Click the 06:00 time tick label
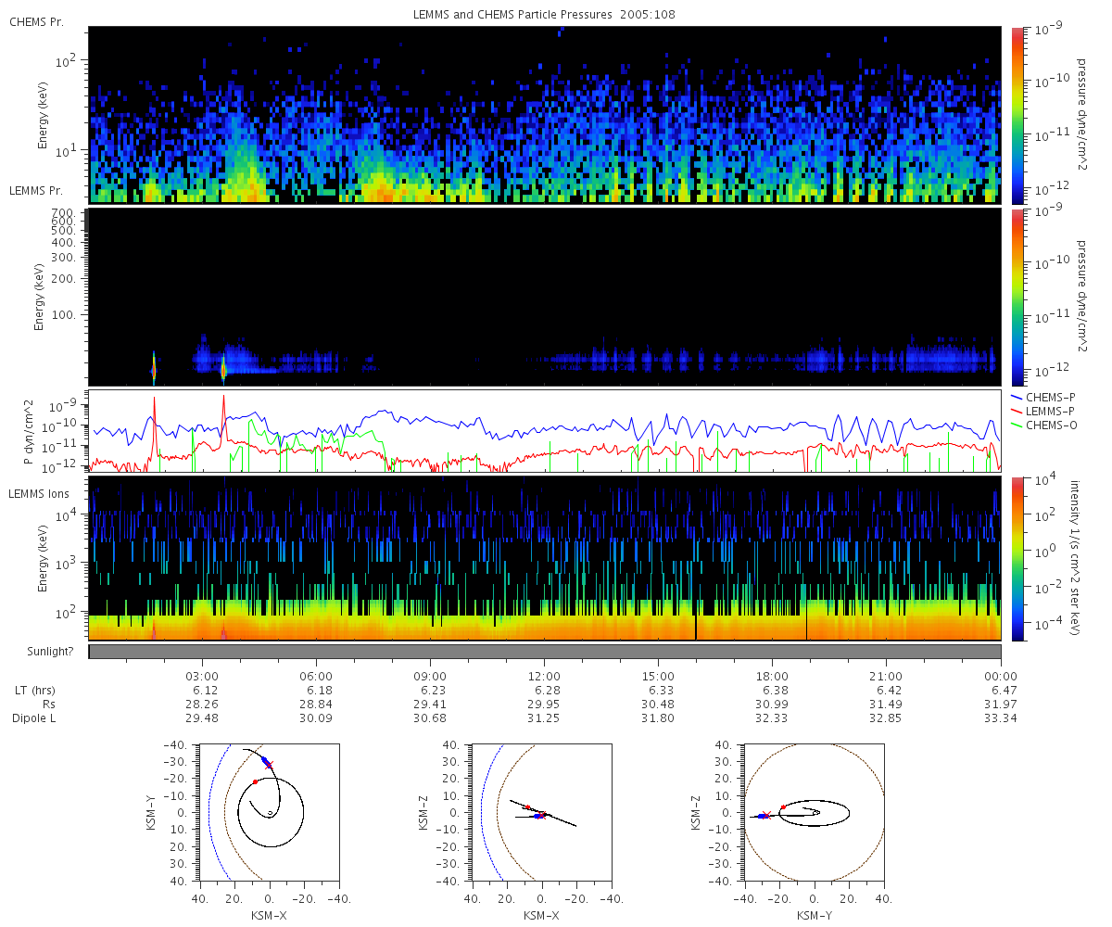This screenshot has width=1112, height=927. [x=316, y=677]
